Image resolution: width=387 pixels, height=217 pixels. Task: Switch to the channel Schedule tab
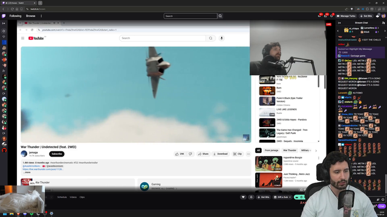pos(62,197)
